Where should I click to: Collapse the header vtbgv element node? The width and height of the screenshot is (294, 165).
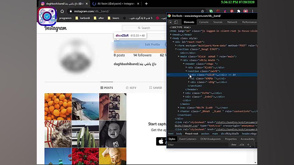point(184,64)
